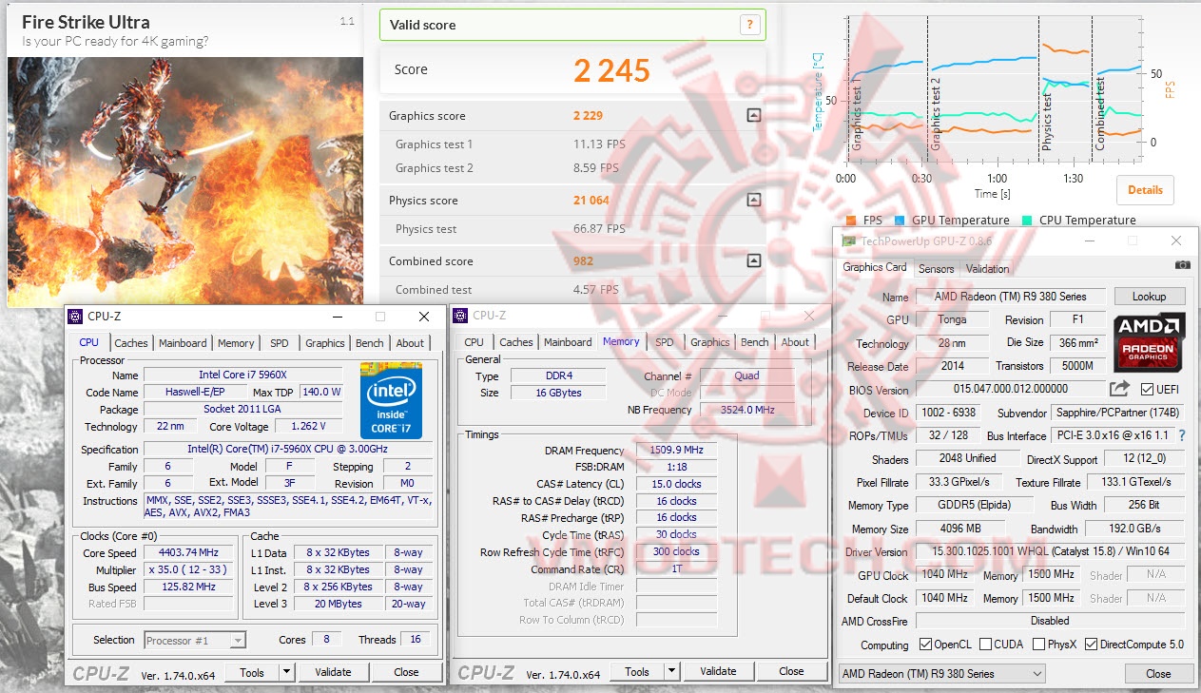Click the Close button in GPU-Z
1201x693 pixels.
1158,674
